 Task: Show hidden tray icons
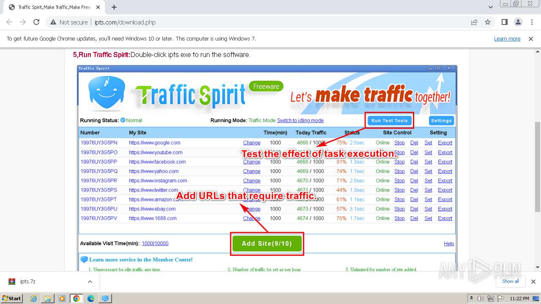[x=472, y=298]
